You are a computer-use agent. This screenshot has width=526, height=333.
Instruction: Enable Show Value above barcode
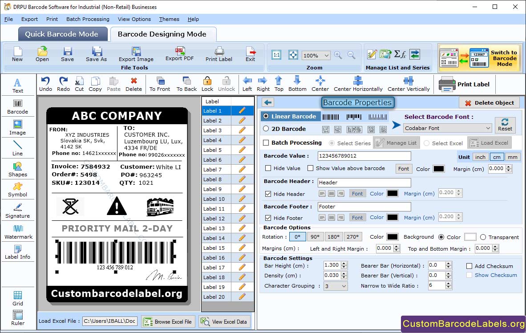coord(310,168)
